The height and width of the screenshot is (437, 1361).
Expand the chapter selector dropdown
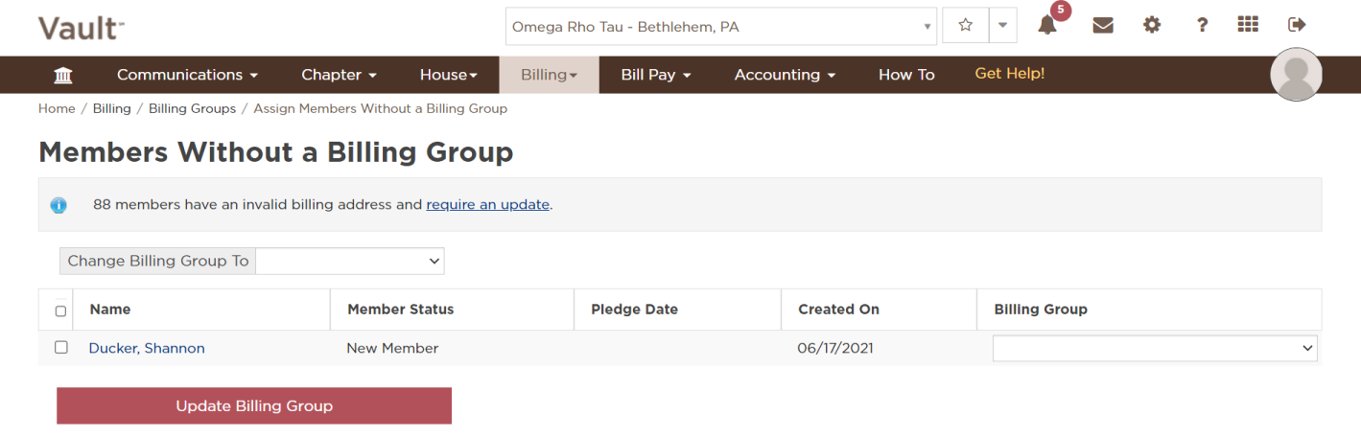tap(721, 27)
